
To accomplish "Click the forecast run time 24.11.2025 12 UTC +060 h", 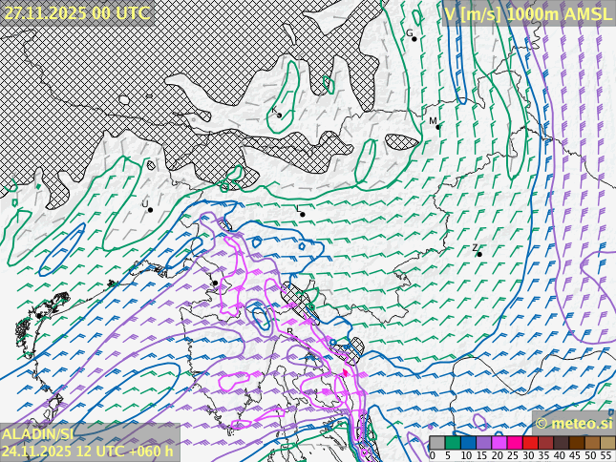I will (88, 451).
